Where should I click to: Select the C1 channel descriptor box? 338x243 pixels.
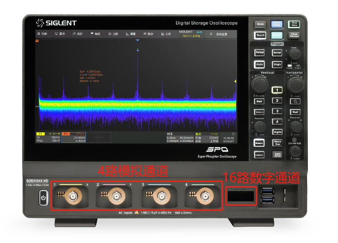[48, 137]
